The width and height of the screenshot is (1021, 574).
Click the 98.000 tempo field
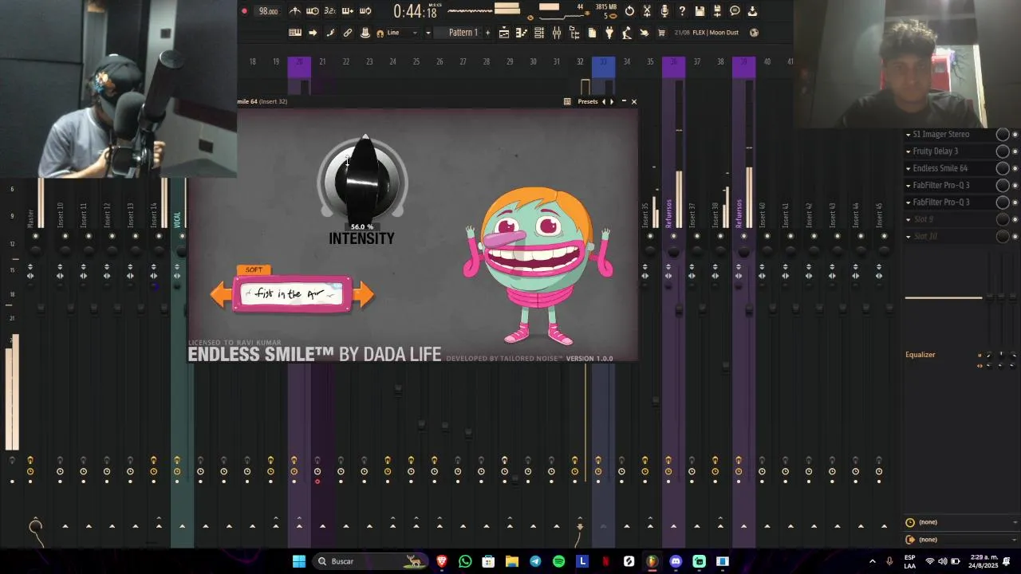tap(269, 11)
